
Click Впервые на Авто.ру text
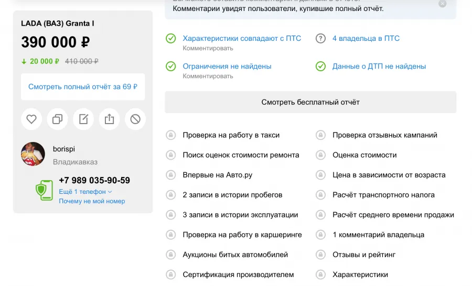[218, 175]
